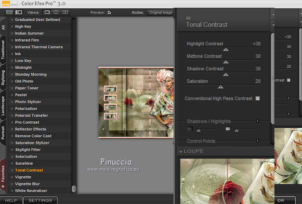Select the Saturation Stylizer filter

[x=32, y=143]
